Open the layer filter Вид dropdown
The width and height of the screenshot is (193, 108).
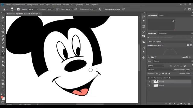[x=156, y=66]
